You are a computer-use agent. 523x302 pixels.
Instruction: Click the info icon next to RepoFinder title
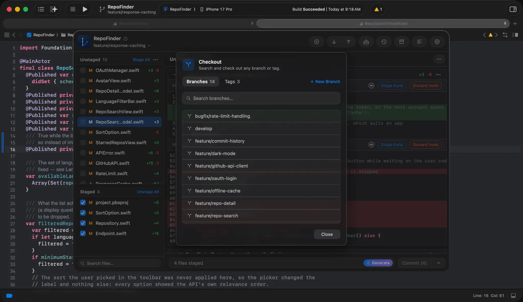click(126, 39)
